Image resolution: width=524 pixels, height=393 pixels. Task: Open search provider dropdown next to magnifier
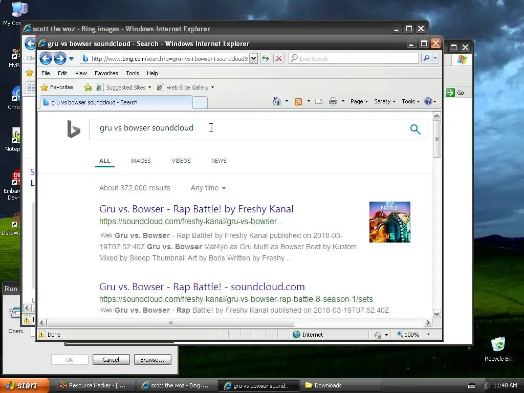click(x=435, y=58)
